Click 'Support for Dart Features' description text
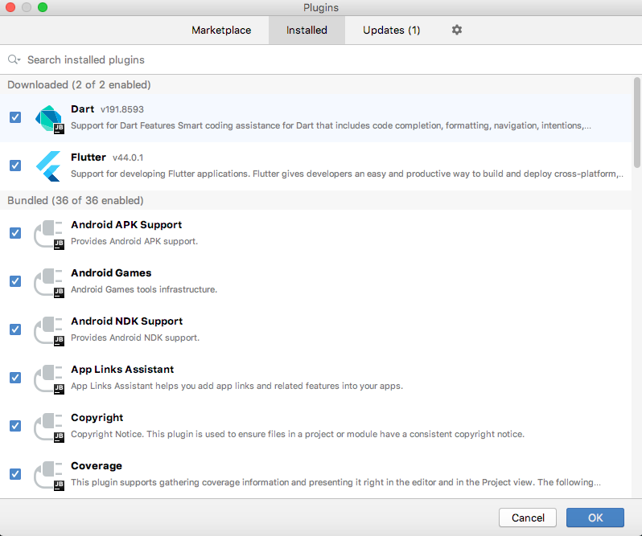 331,125
